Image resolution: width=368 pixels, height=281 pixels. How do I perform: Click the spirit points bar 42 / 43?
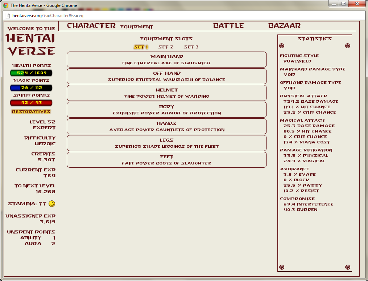tap(31, 103)
